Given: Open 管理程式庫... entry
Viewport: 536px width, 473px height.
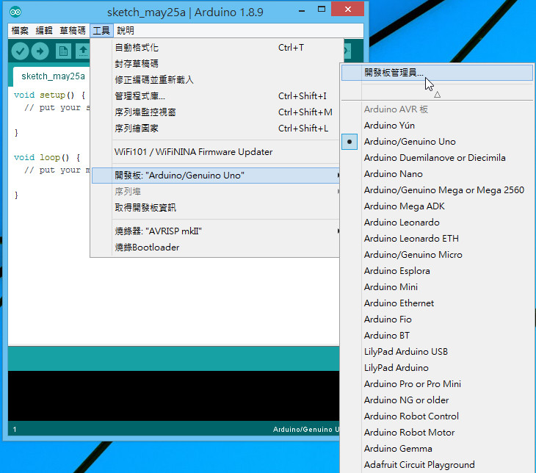Looking at the screenshot, I should click(216, 96).
